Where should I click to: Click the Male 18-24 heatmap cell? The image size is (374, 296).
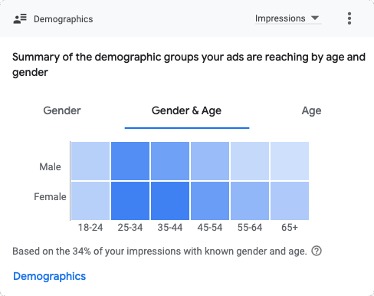tap(90, 161)
